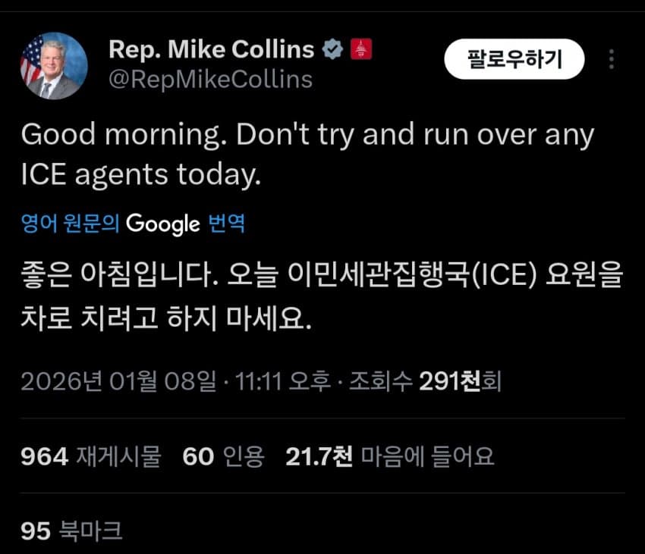
Task: Click the 11:11 오후 post time
Action: pyautogui.click(x=283, y=381)
